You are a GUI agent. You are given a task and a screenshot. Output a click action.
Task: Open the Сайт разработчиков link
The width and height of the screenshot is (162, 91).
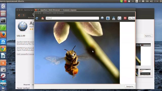[25, 54]
